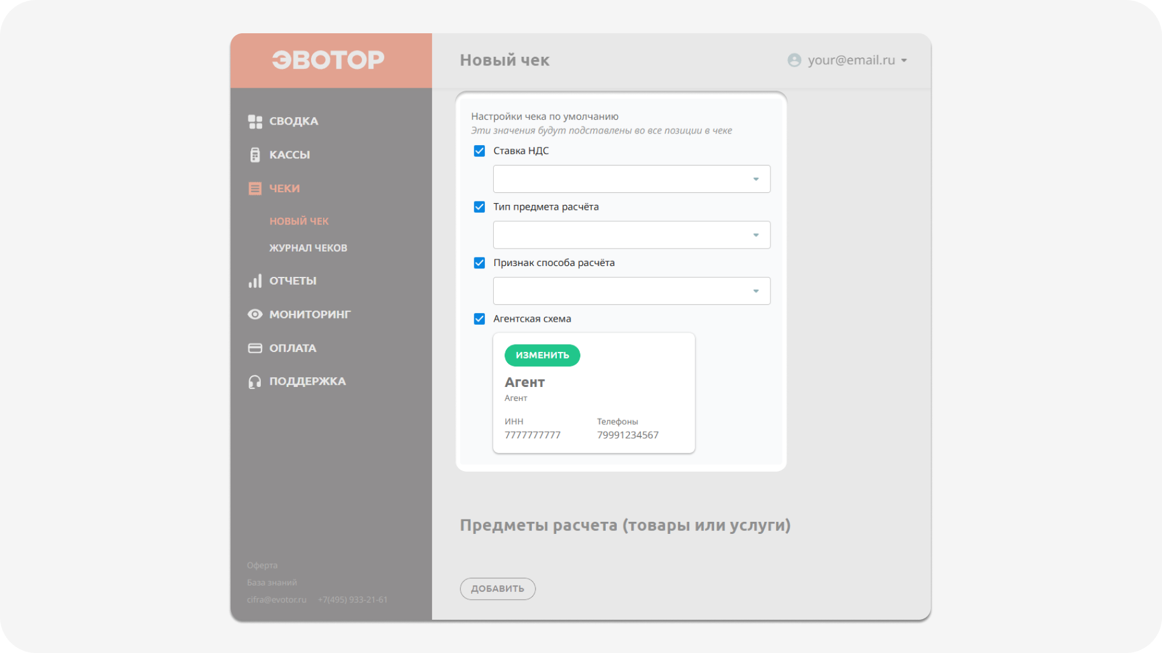1162x653 pixels.
Task: Click the green Изменить button
Action: coord(542,356)
